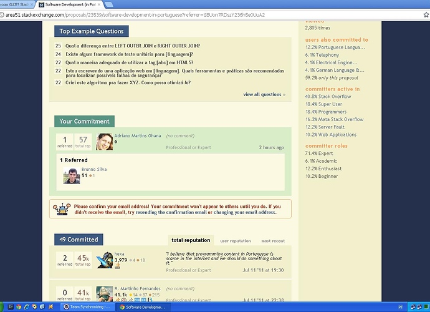Open the tag [abc] em HTML5 question

point(129,62)
